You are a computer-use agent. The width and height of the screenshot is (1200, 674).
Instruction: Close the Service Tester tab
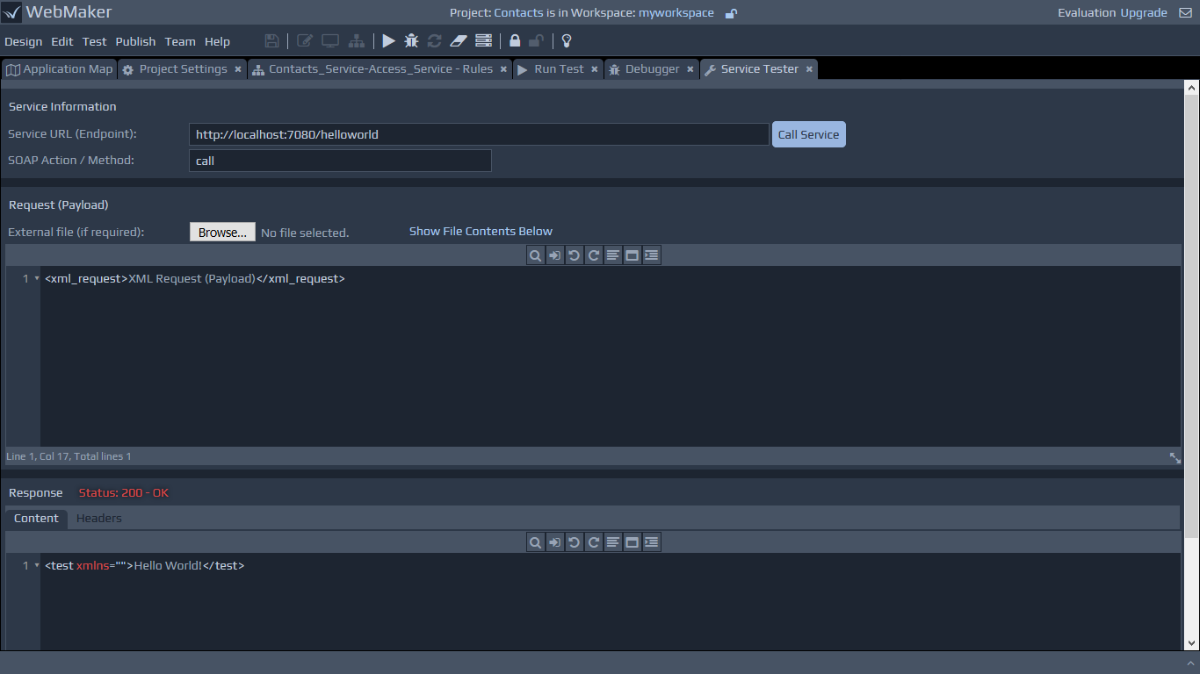coord(809,69)
